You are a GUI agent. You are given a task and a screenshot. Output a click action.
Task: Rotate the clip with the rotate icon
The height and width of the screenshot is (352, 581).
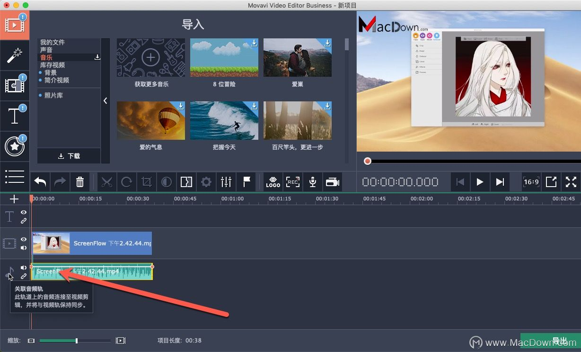127,181
